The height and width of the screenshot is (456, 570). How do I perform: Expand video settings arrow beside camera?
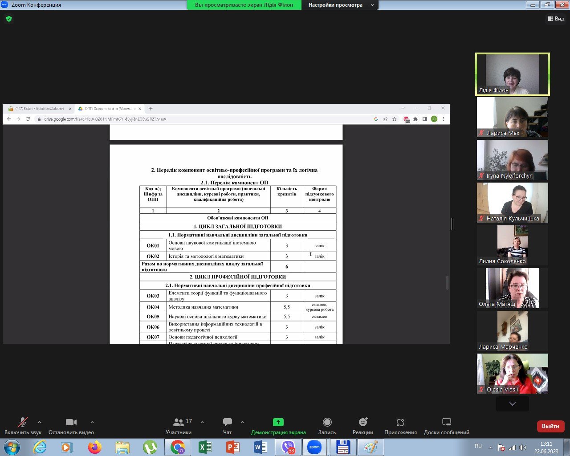(x=92, y=422)
